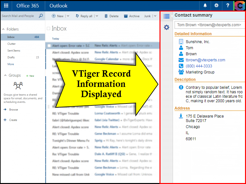Open the Google Calendar notification message
Viewport: 246px width, 184px height.
click(102, 59)
